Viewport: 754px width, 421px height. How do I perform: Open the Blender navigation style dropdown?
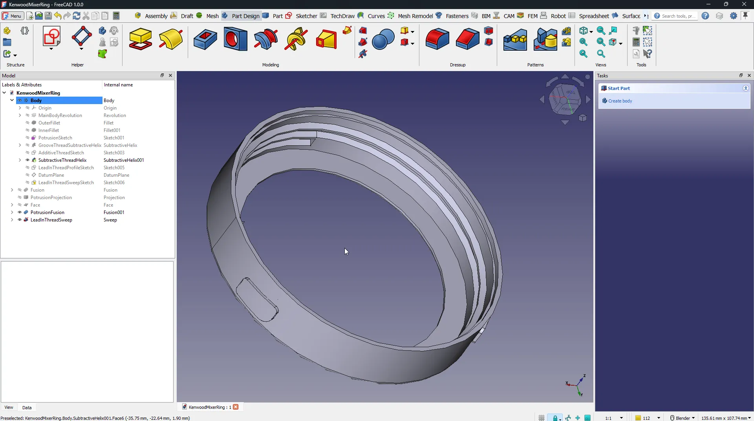[x=683, y=418]
